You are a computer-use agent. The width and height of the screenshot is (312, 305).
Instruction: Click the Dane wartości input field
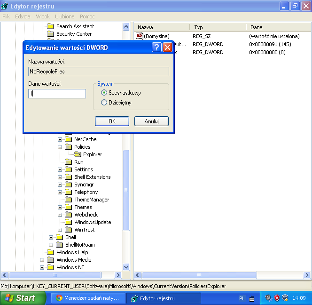(57, 94)
